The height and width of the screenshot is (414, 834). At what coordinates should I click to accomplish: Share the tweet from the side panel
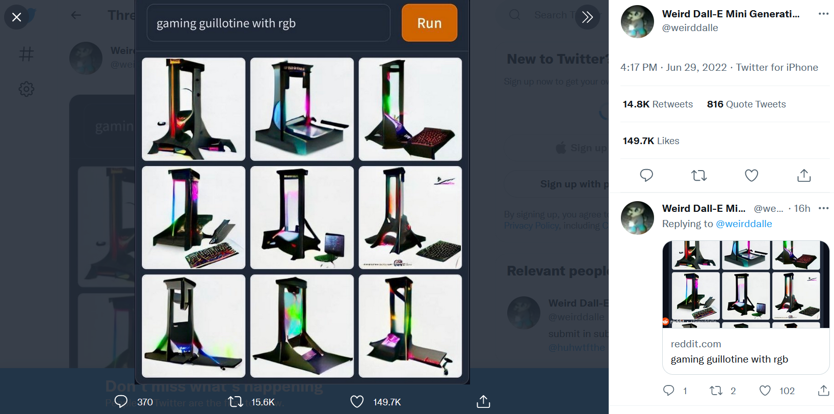coord(804,176)
